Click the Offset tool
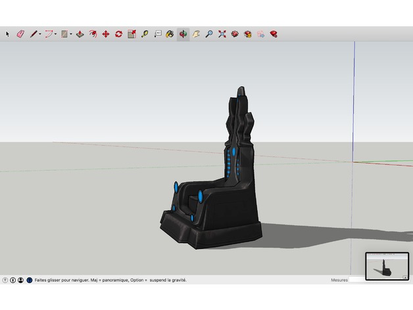Screen dimensions: 413x310 pos(93,33)
